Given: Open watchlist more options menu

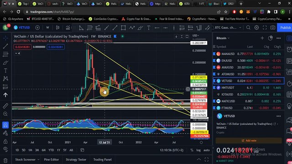Looking at the screenshot, I should click(x=279, y=38).
